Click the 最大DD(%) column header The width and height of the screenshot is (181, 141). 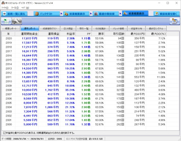156,34
